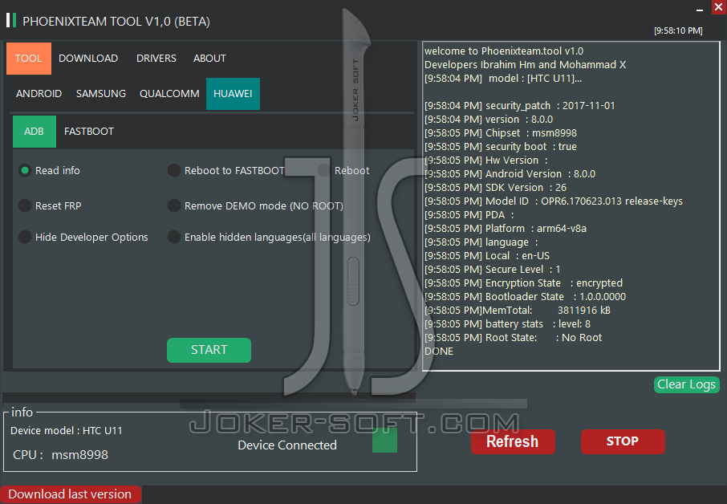The width and height of the screenshot is (727, 504).
Task: Click the 'MemTotal: 3811916 kB' log line
Action: pos(518,311)
